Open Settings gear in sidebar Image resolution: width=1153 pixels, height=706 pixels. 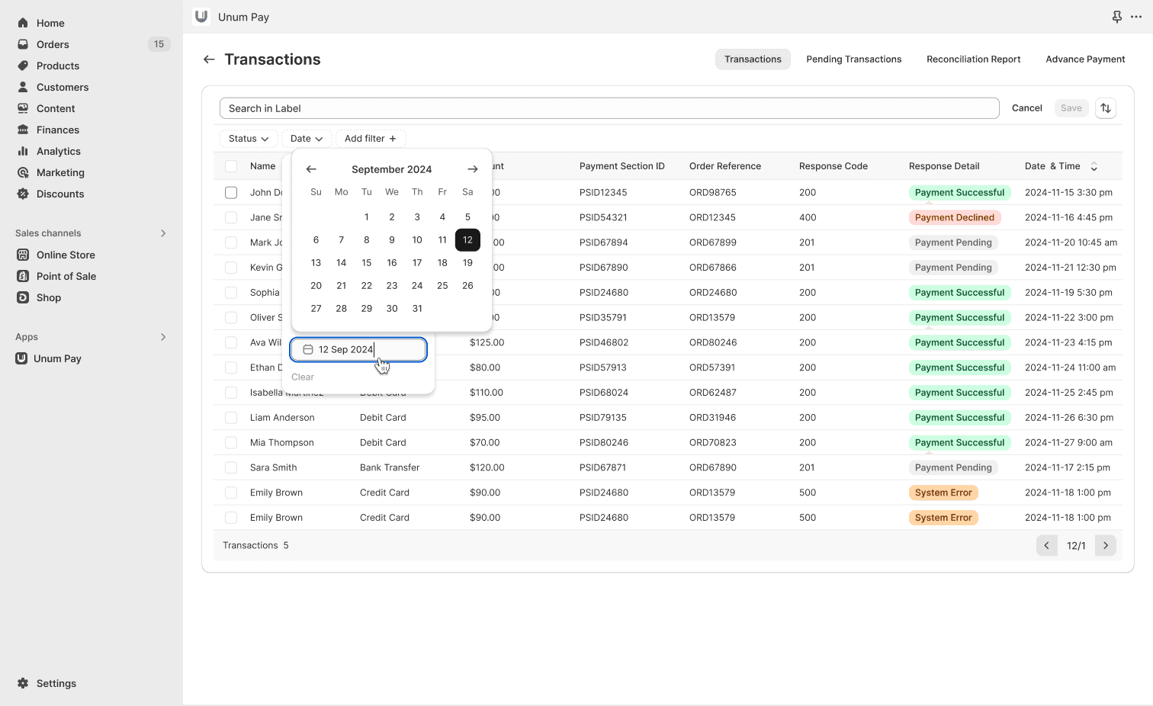(x=56, y=683)
